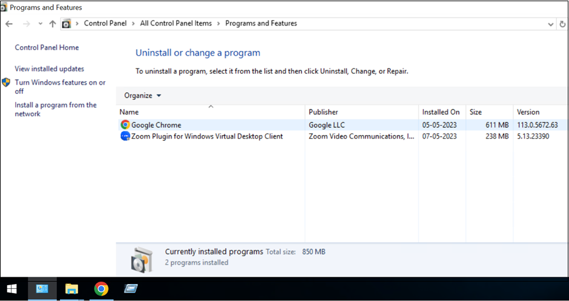Click the address bar Control Panel icon

pos(67,24)
